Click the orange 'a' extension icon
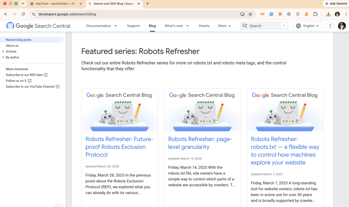 coord(306,14)
